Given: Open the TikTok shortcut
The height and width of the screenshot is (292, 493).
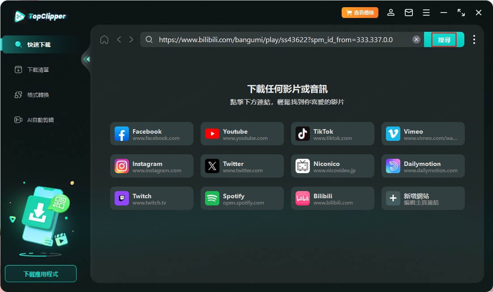Looking at the screenshot, I should tap(332, 133).
